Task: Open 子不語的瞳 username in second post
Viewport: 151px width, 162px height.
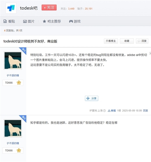Action: 13,143
